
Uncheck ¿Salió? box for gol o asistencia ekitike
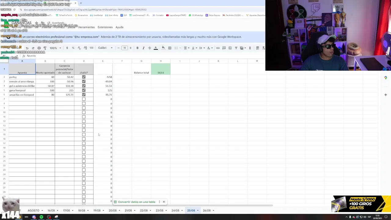tap(84, 86)
